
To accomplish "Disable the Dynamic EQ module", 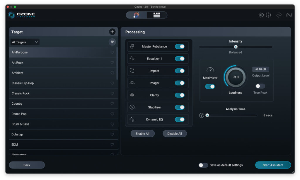I will [180, 119].
